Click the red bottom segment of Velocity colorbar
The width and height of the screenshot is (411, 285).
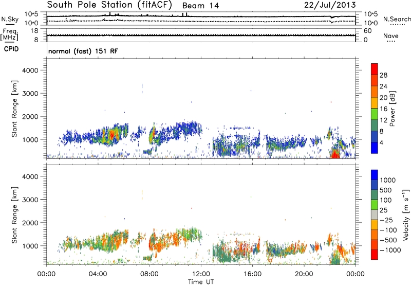pyautogui.click(x=375, y=255)
